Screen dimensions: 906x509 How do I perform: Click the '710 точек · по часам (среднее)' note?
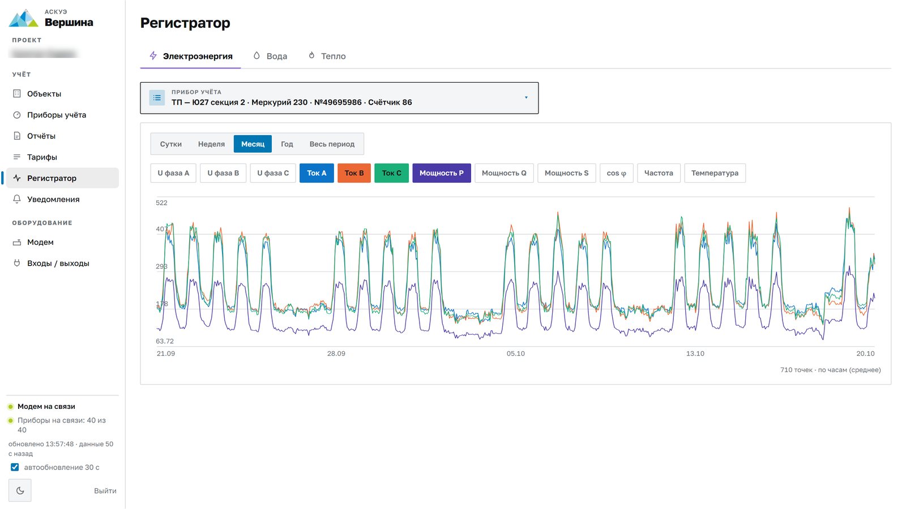tap(830, 370)
